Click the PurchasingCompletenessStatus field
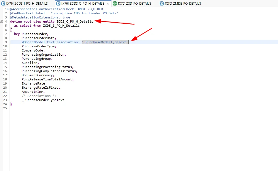The width and height of the screenshot is (278, 171). tap(49, 71)
